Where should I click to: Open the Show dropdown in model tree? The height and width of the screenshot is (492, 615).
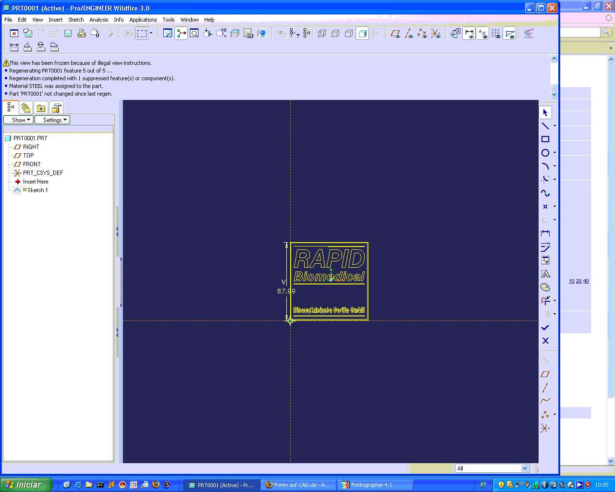(18, 120)
